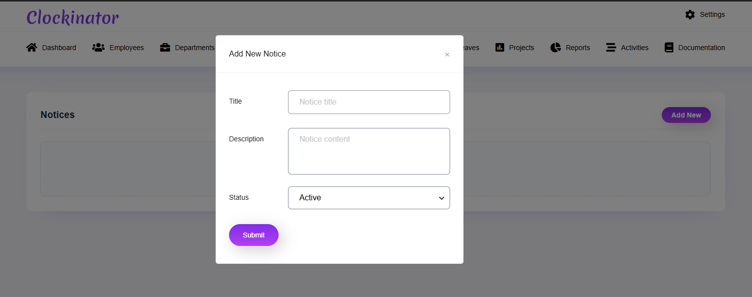Click the Title field label
This screenshot has height=297, width=752.
235,101
